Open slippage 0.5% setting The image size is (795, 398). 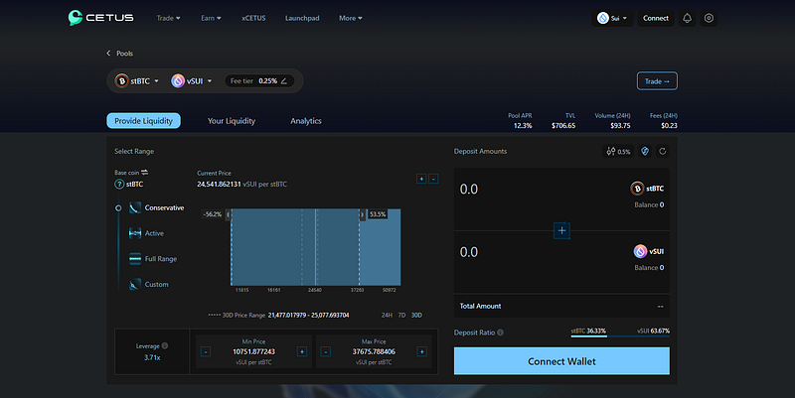[618, 152]
